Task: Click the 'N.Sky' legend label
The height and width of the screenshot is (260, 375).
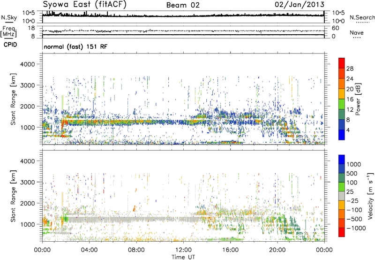Action: [x=9, y=17]
